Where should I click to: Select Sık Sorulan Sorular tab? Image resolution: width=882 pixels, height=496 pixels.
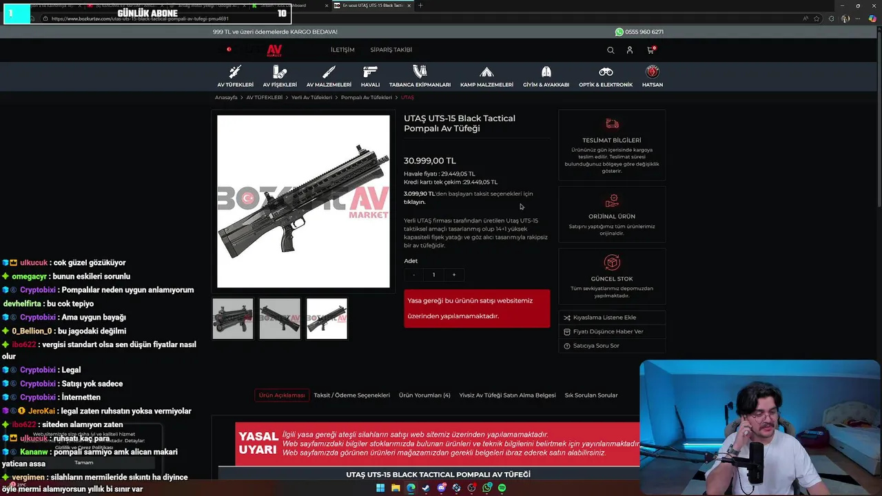pos(591,395)
